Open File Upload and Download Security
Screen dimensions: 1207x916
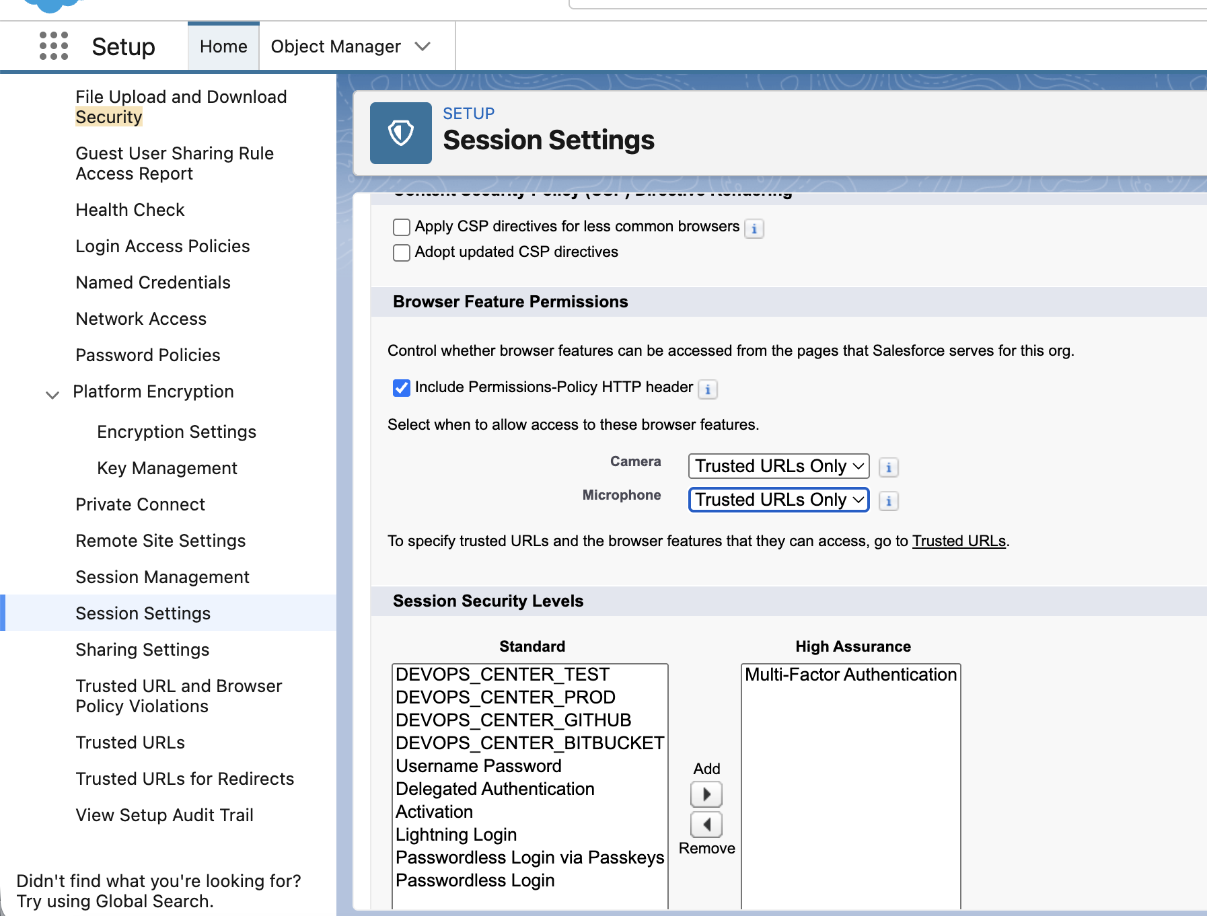tap(182, 107)
